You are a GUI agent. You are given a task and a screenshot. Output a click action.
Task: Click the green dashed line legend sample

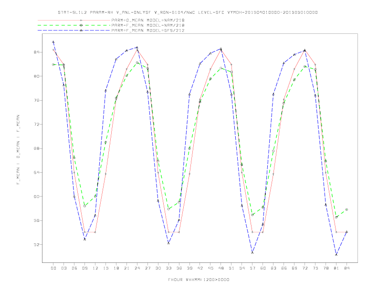(x=74, y=25)
